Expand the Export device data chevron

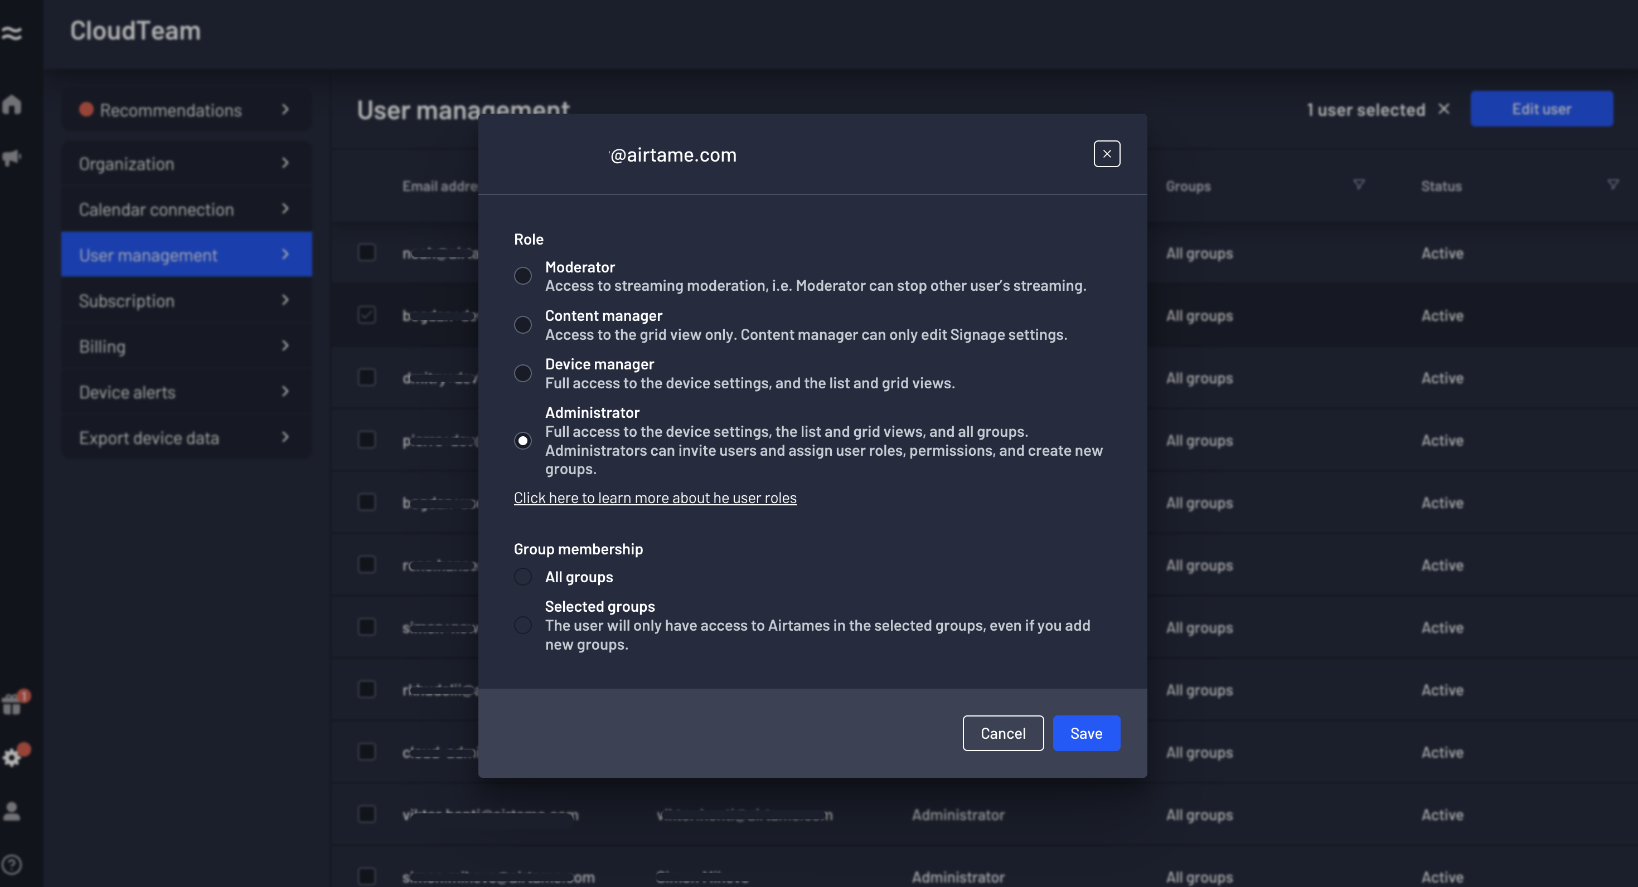click(x=285, y=437)
